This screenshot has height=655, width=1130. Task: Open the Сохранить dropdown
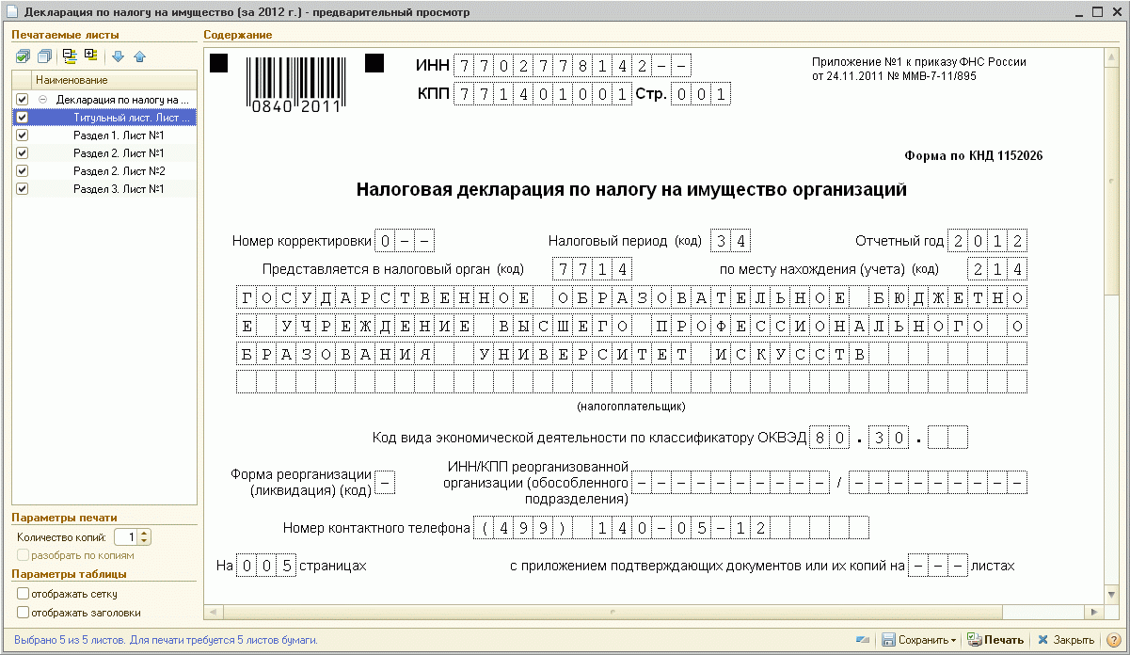(x=918, y=640)
